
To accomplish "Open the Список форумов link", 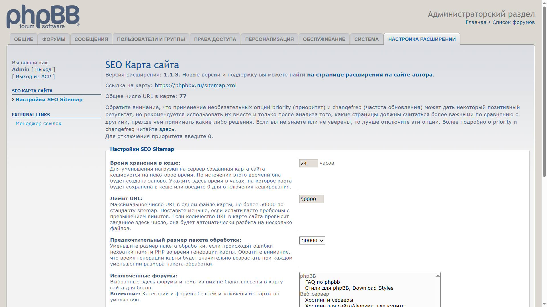I will 513,22.
